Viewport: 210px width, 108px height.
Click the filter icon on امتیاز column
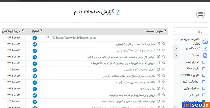pyautogui.click(x=41, y=31)
